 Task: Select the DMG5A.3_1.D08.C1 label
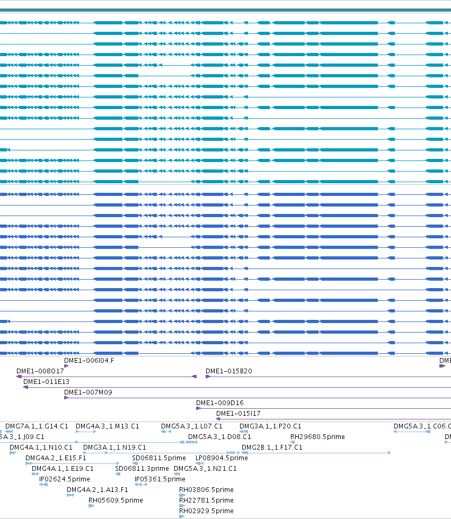tap(219, 436)
